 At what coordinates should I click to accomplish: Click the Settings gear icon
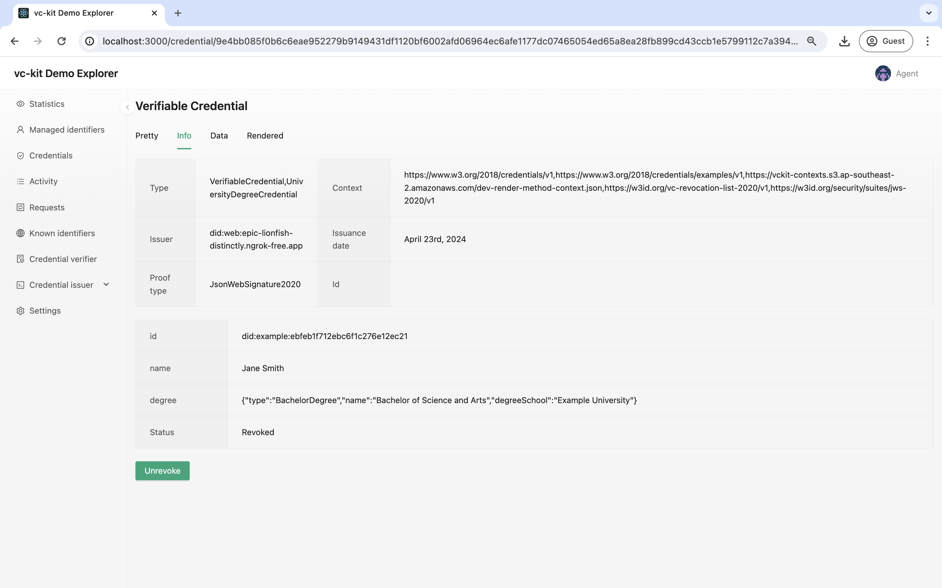pyautogui.click(x=20, y=311)
